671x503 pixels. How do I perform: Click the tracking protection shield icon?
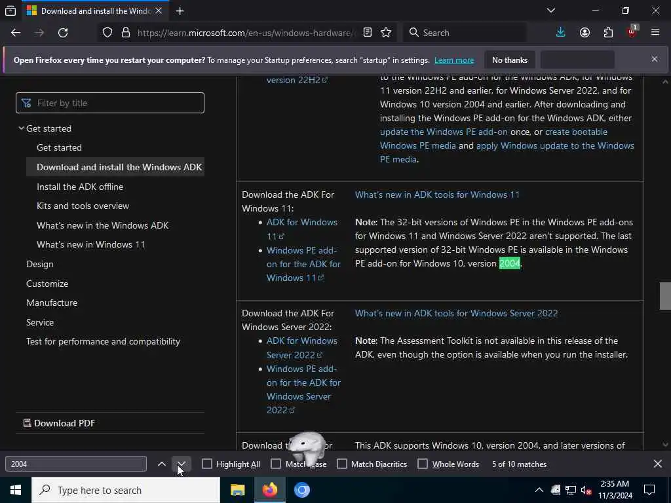click(107, 33)
